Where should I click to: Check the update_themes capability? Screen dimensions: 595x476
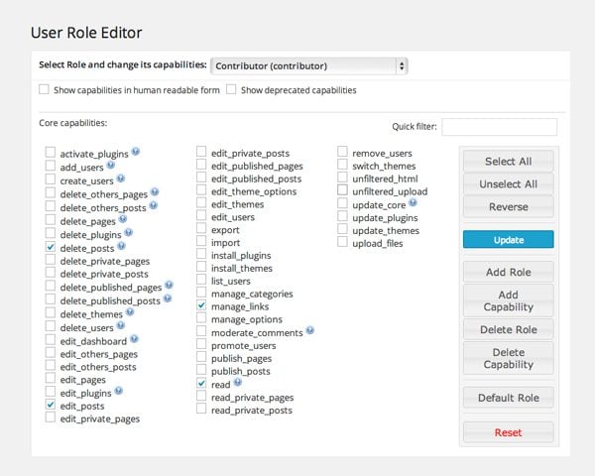coord(342,229)
